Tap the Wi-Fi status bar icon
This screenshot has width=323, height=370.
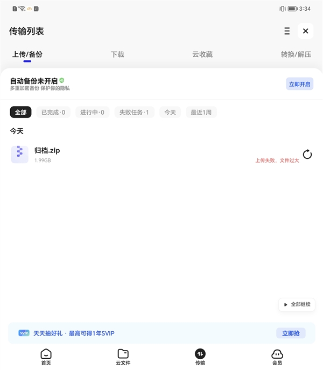point(22,9)
